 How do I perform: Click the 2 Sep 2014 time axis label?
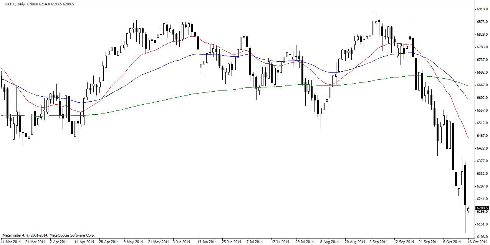379,242
